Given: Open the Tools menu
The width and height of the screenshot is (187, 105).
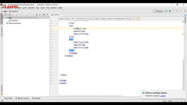Looking at the screenshot, I should pos(43,8).
